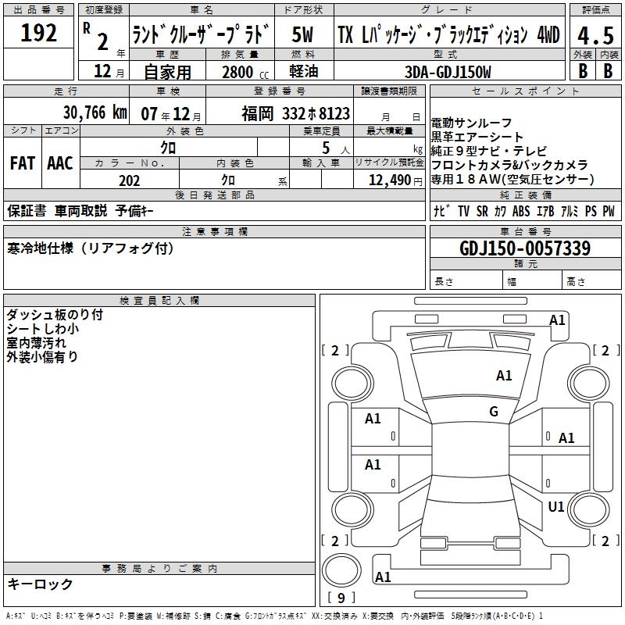Click the equipment code アルミ
The height and width of the screenshot is (625, 625).
pyautogui.click(x=570, y=211)
